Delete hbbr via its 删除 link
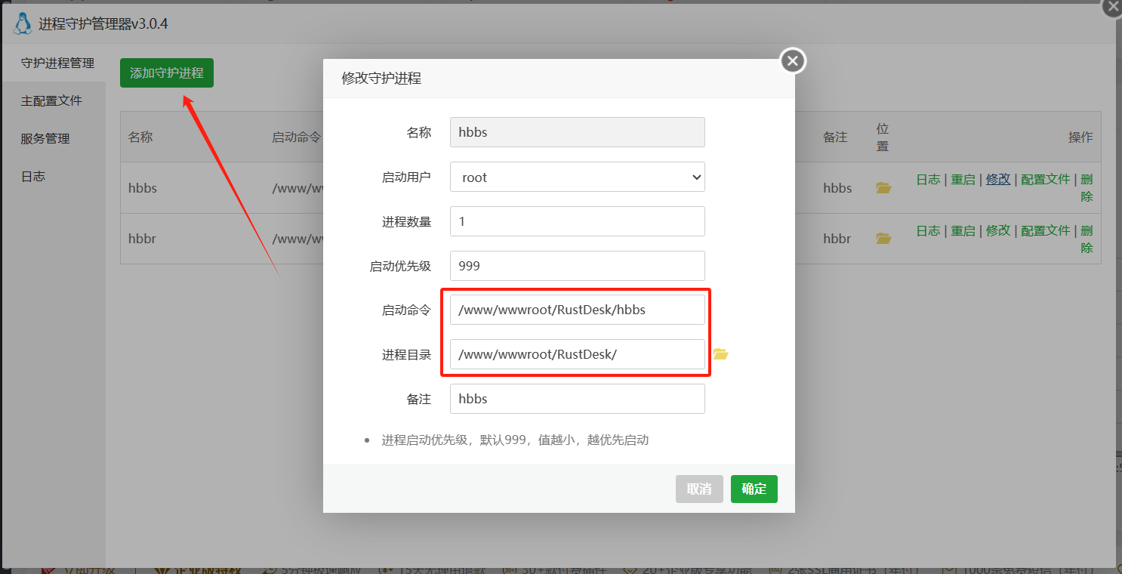 (x=1086, y=239)
